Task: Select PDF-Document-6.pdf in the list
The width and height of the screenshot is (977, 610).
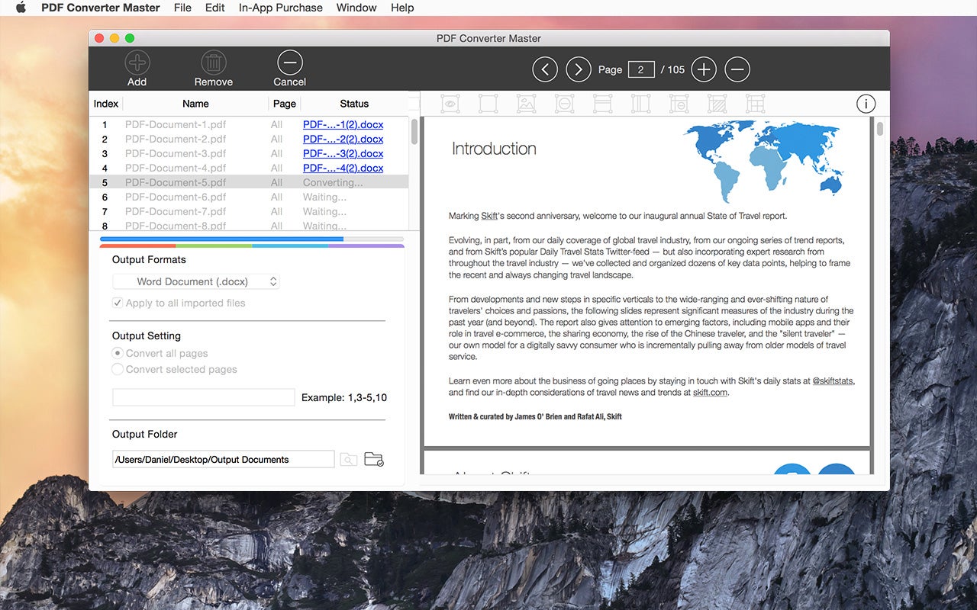Action: coord(176,197)
